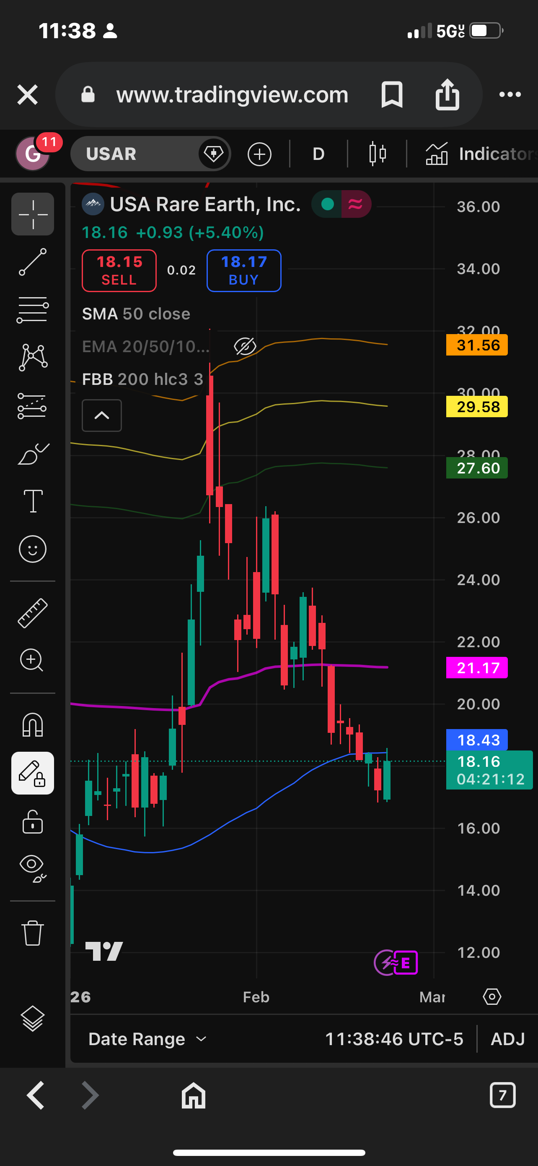Click the 18.15 SELL button
This screenshot has width=538, height=1166.
pos(119,271)
